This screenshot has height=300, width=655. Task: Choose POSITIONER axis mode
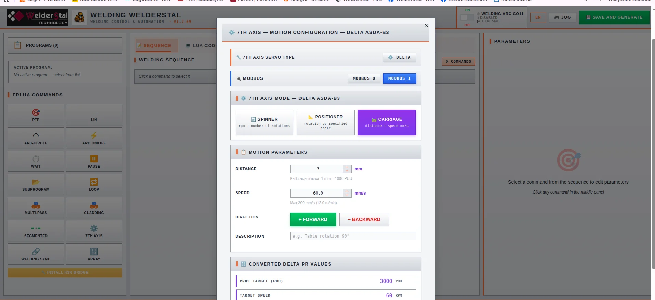pyautogui.click(x=325, y=123)
